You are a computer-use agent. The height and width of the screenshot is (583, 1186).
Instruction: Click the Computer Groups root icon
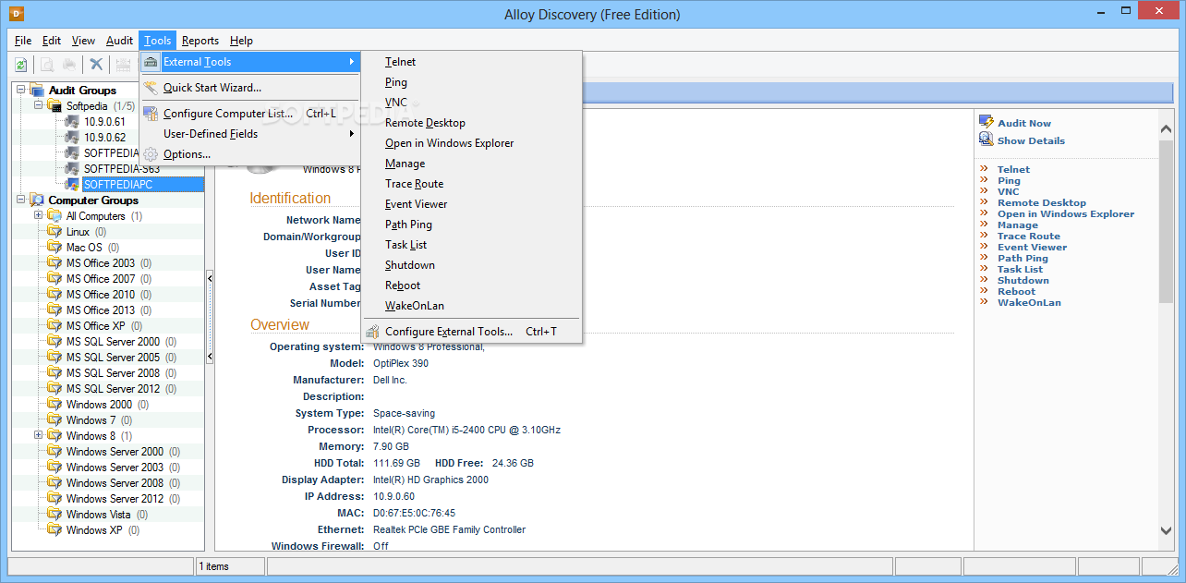pyautogui.click(x=37, y=200)
